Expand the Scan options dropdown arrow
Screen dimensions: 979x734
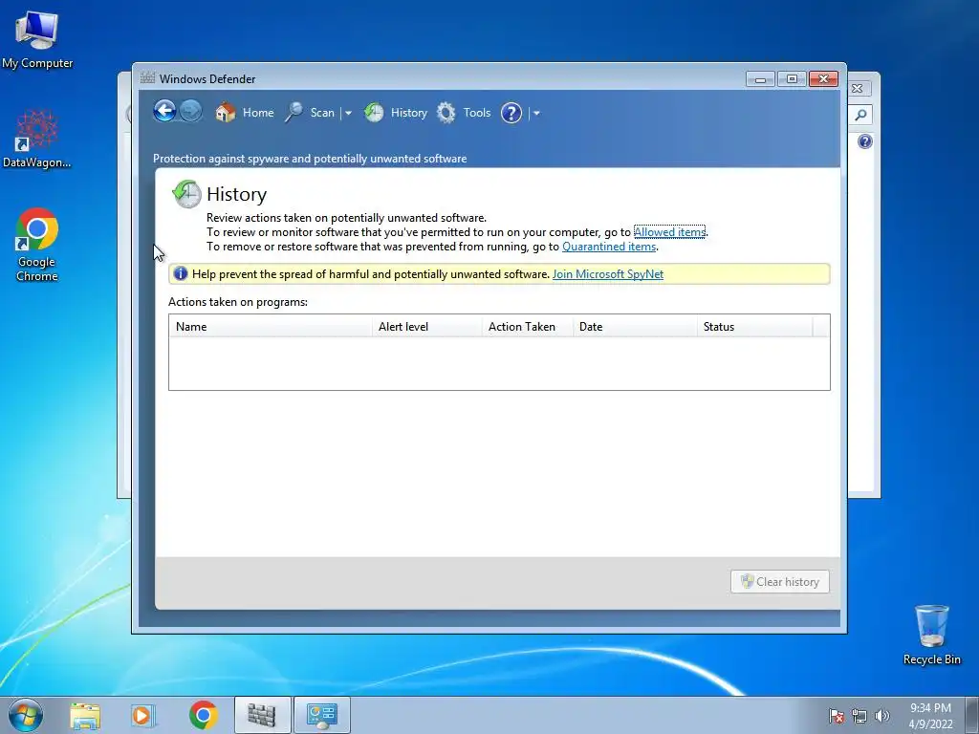click(348, 113)
